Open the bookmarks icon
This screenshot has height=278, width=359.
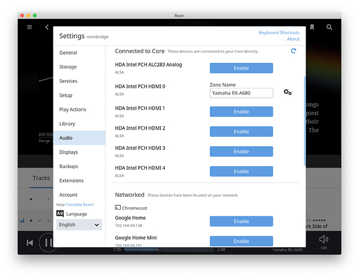[x=312, y=27]
